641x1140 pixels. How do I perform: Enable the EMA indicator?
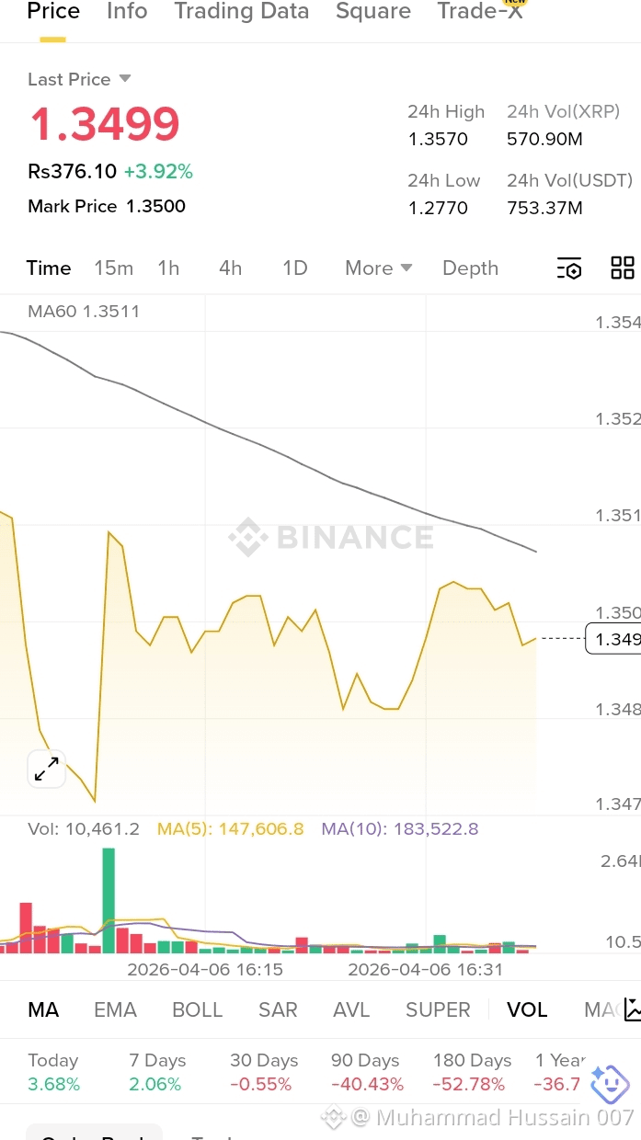(x=115, y=1009)
